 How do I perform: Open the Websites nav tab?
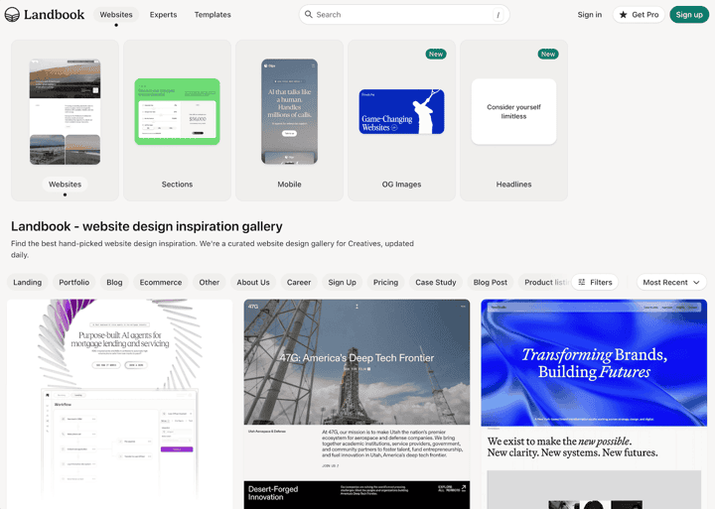tap(116, 15)
